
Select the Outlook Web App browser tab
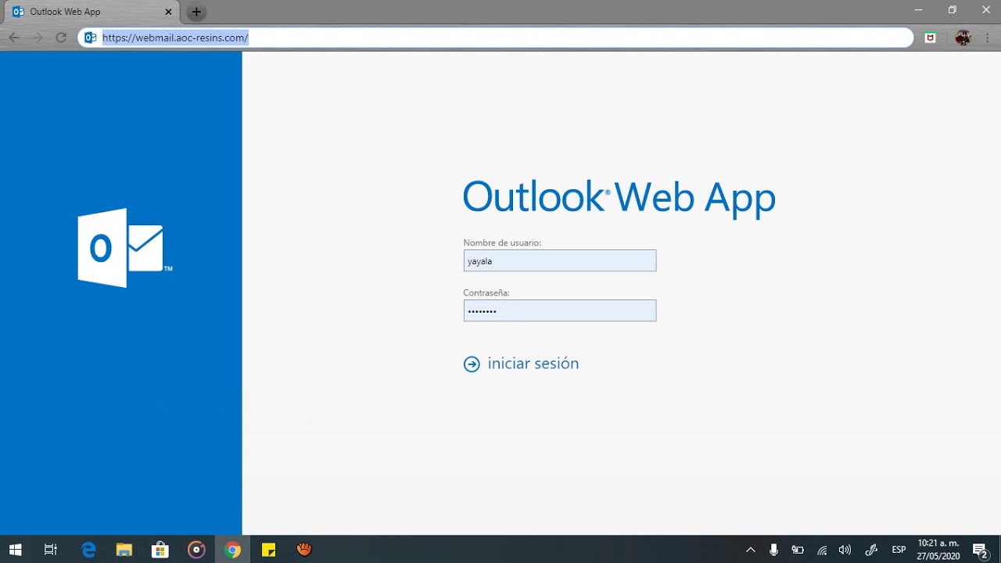coord(92,12)
